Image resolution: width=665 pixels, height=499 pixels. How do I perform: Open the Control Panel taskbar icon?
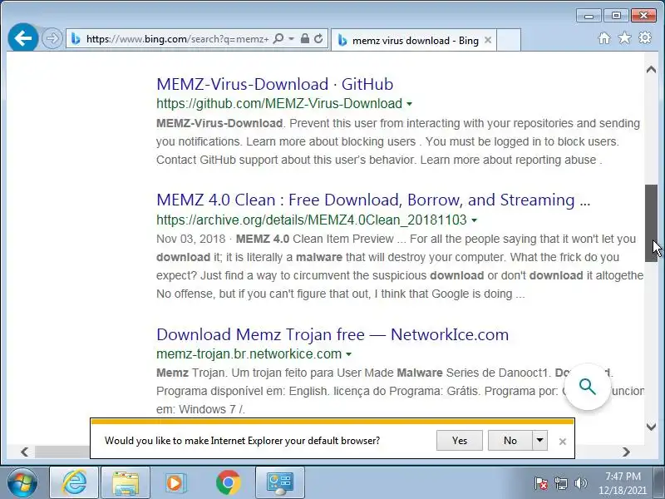click(280, 482)
